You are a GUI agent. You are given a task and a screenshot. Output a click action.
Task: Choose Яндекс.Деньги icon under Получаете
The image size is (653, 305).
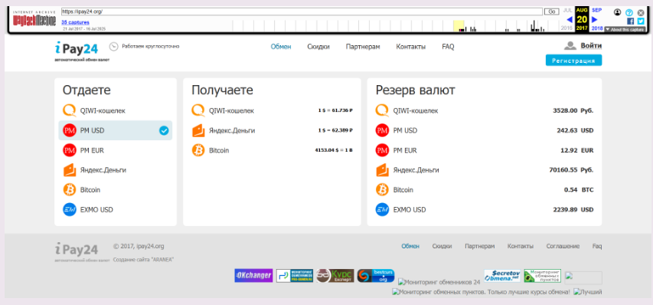[198, 130]
